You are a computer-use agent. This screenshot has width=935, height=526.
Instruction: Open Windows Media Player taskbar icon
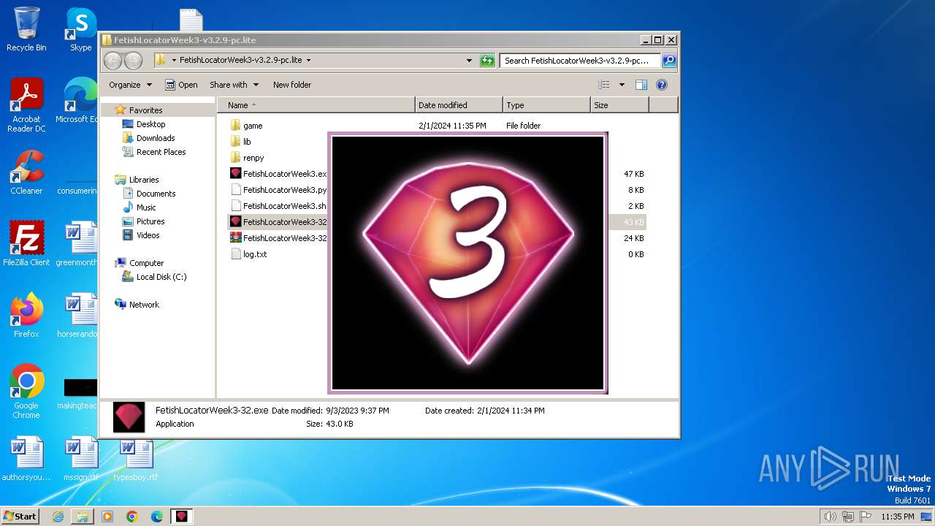point(107,517)
